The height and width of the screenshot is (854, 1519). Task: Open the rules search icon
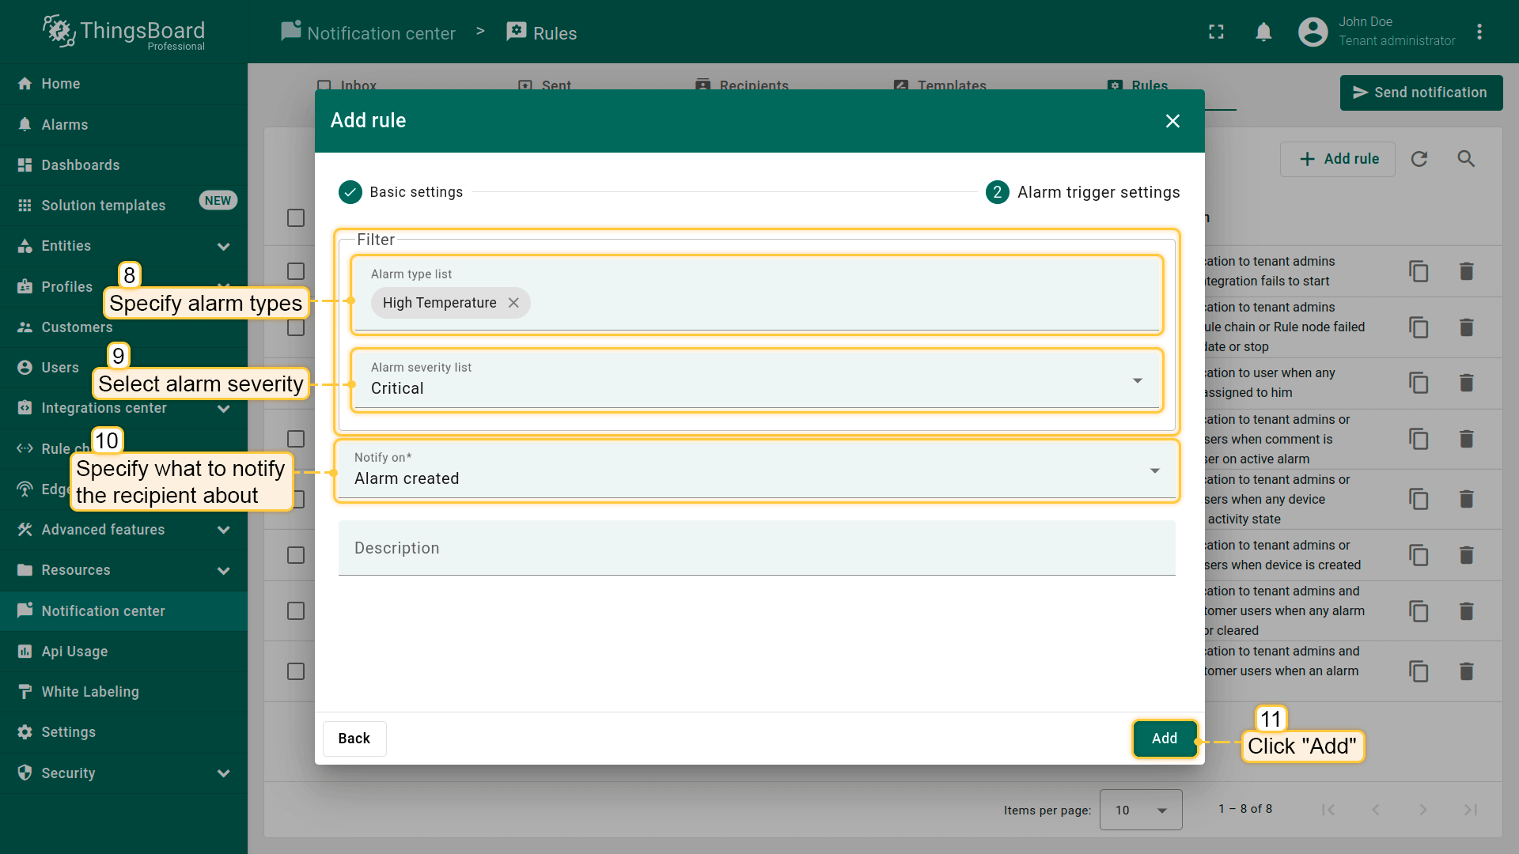pos(1466,159)
